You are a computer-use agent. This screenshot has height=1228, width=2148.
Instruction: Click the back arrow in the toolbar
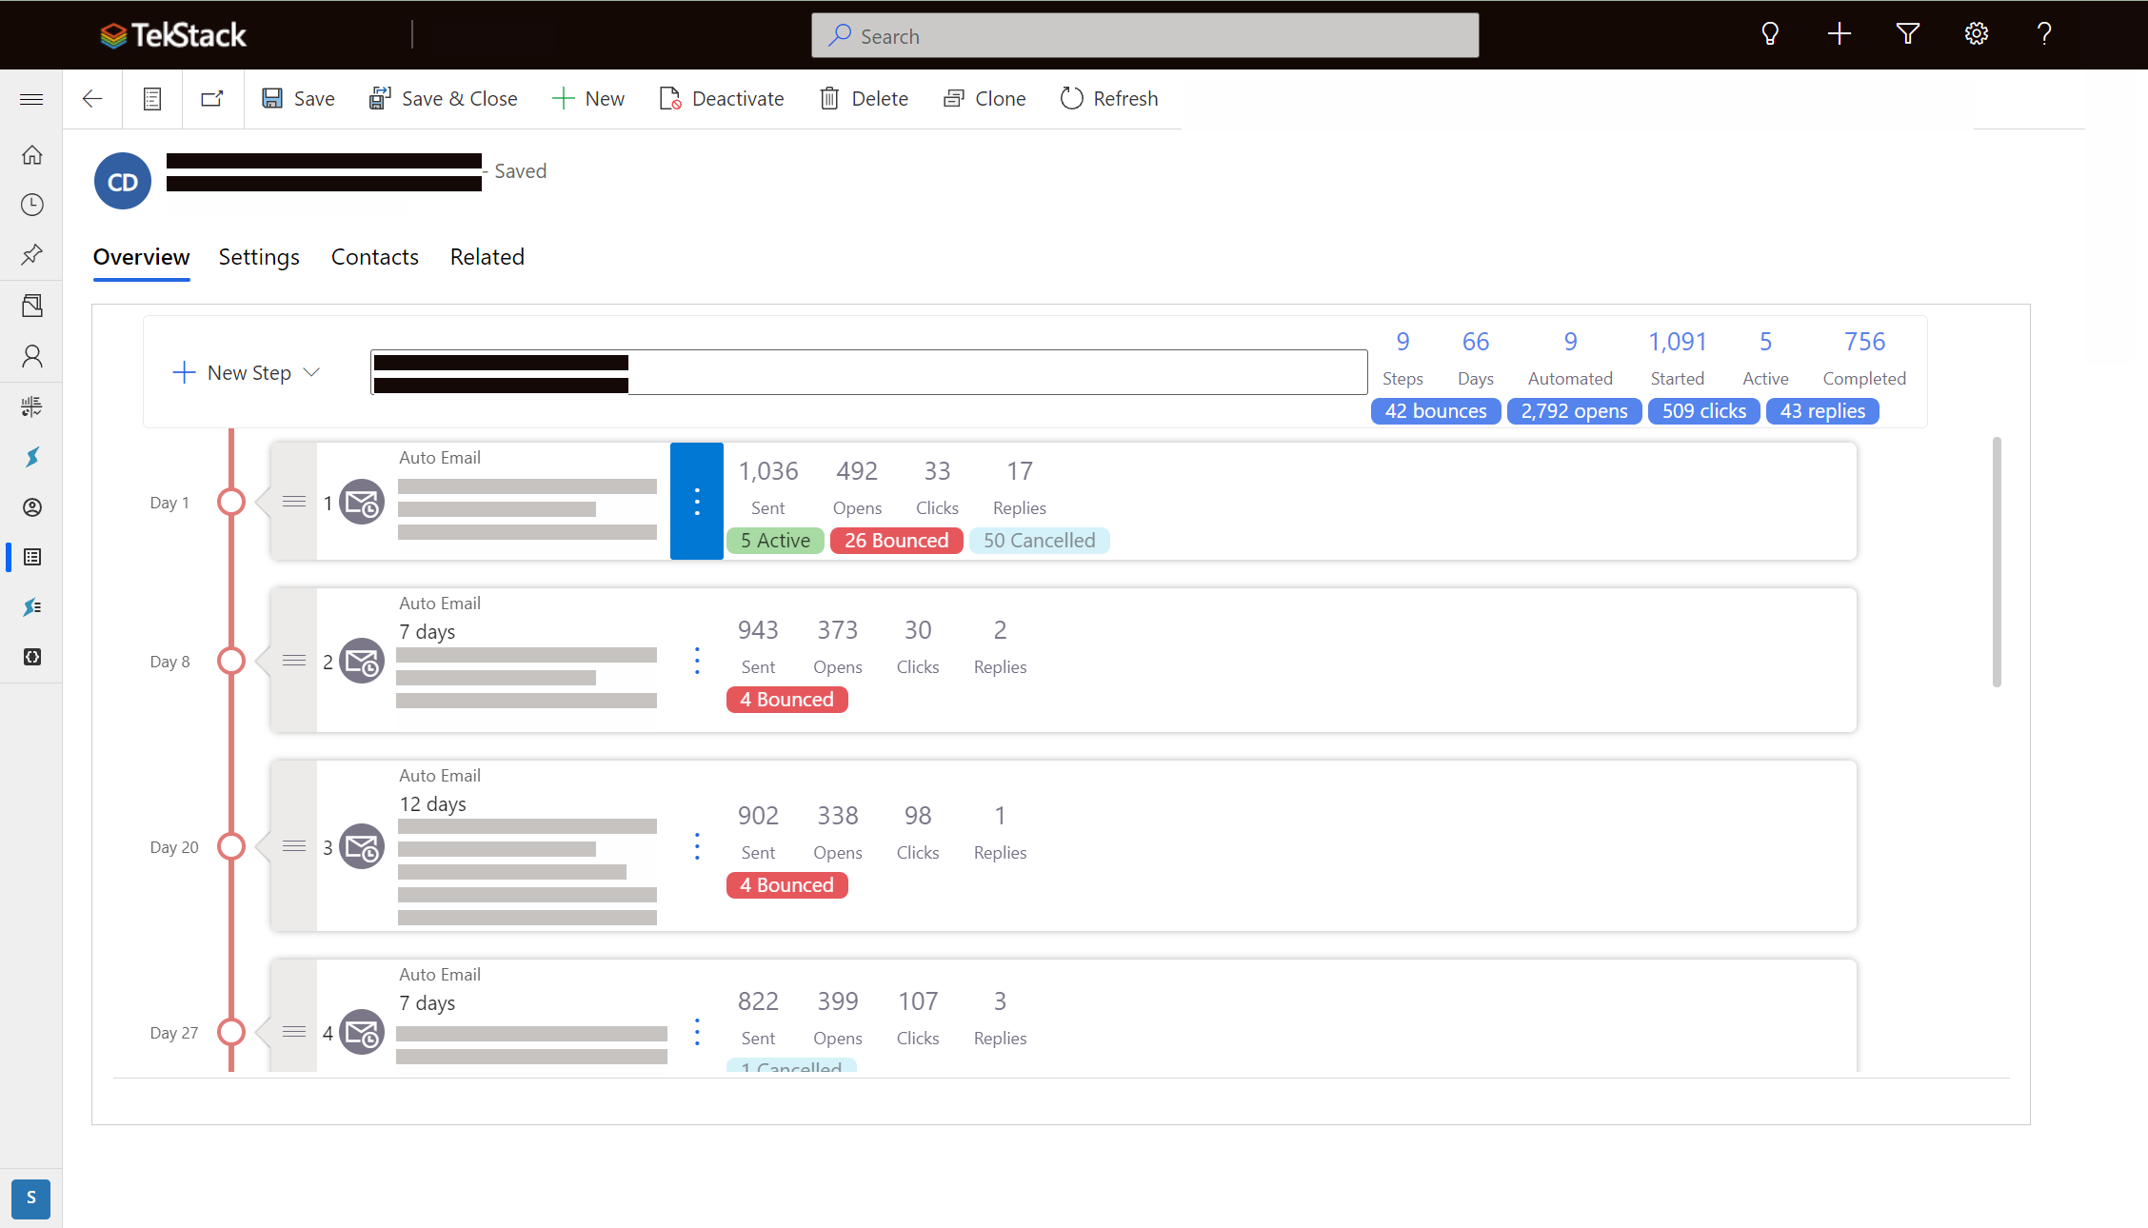tap(92, 99)
